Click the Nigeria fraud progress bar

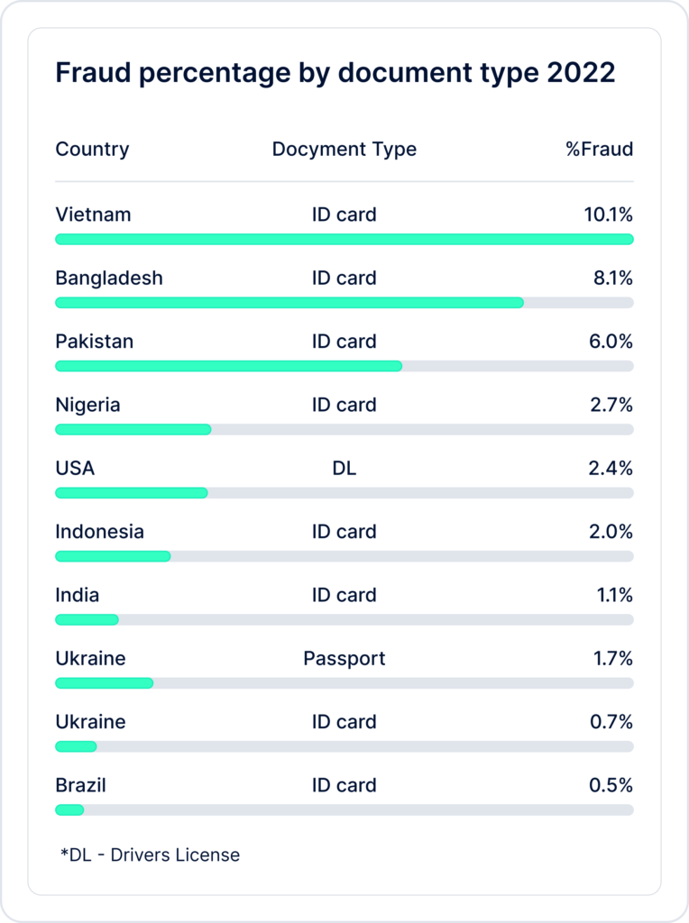click(x=344, y=430)
